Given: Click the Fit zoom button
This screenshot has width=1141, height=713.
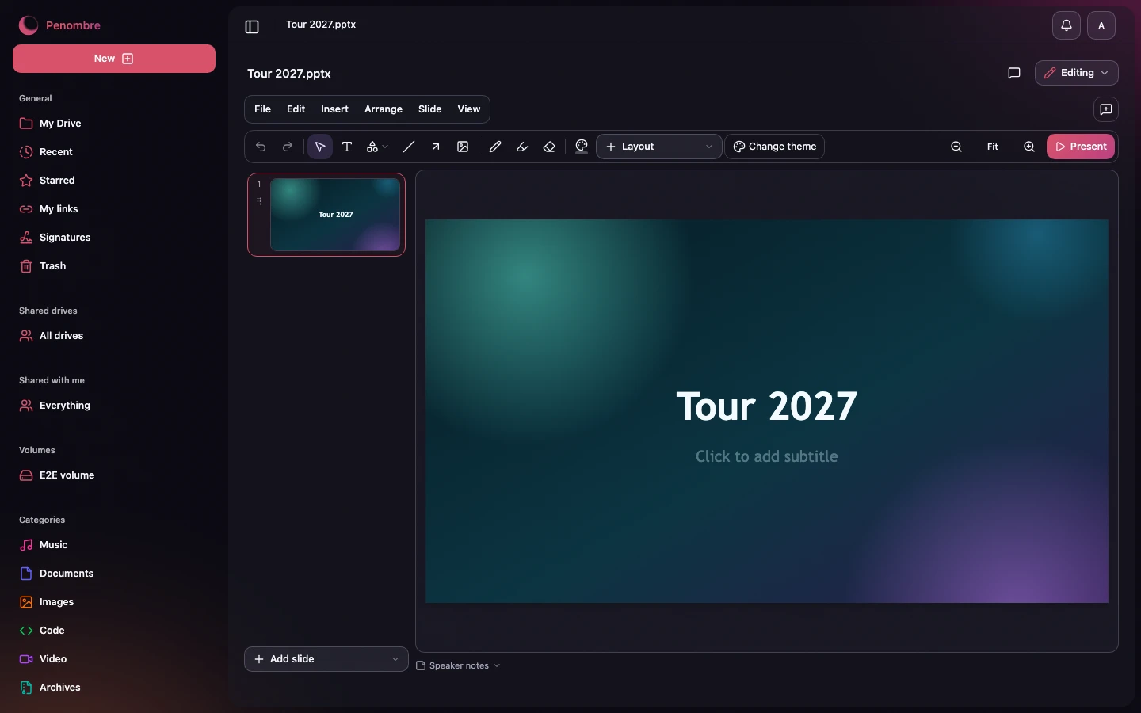Looking at the screenshot, I should point(993,147).
